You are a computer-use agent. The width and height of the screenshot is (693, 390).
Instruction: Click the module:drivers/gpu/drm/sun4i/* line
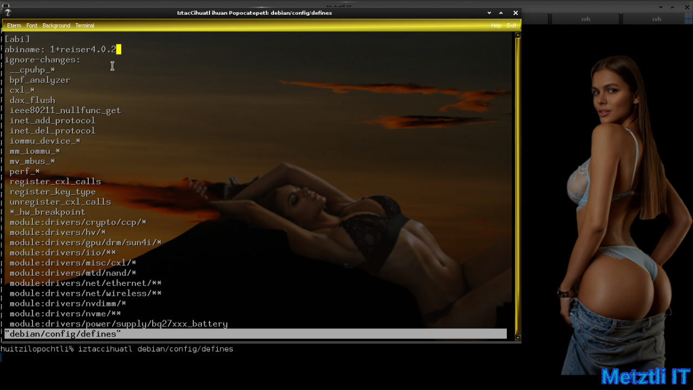[x=86, y=243]
